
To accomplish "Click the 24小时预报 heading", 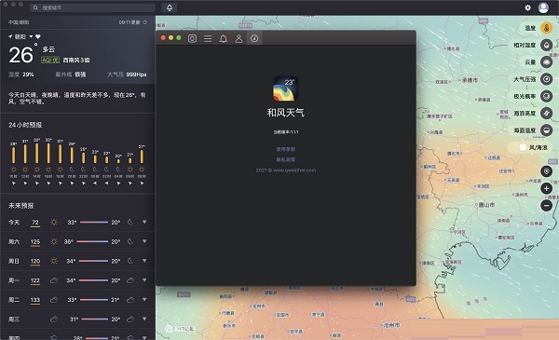I will (25, 125).
